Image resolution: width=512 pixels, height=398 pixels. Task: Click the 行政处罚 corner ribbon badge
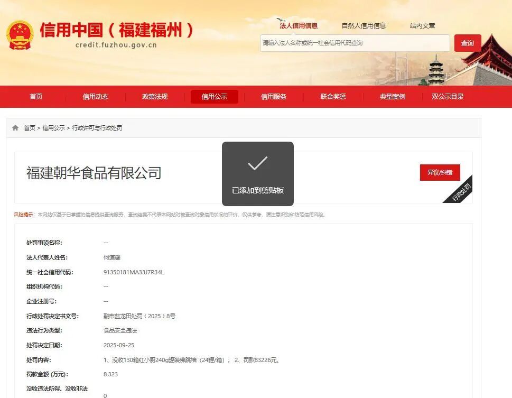460,191
